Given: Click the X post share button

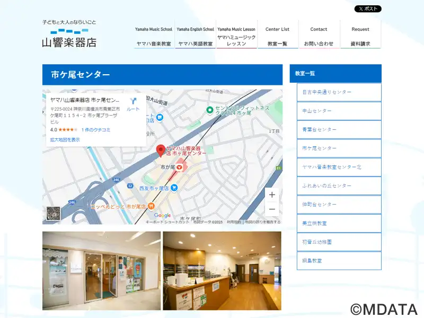Looking at the screenshot, I should (x=368, y=8).
